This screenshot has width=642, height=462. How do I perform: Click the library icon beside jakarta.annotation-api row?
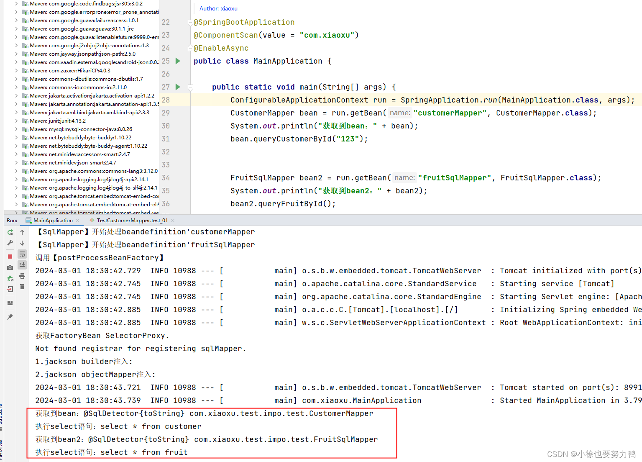point(25,104)
